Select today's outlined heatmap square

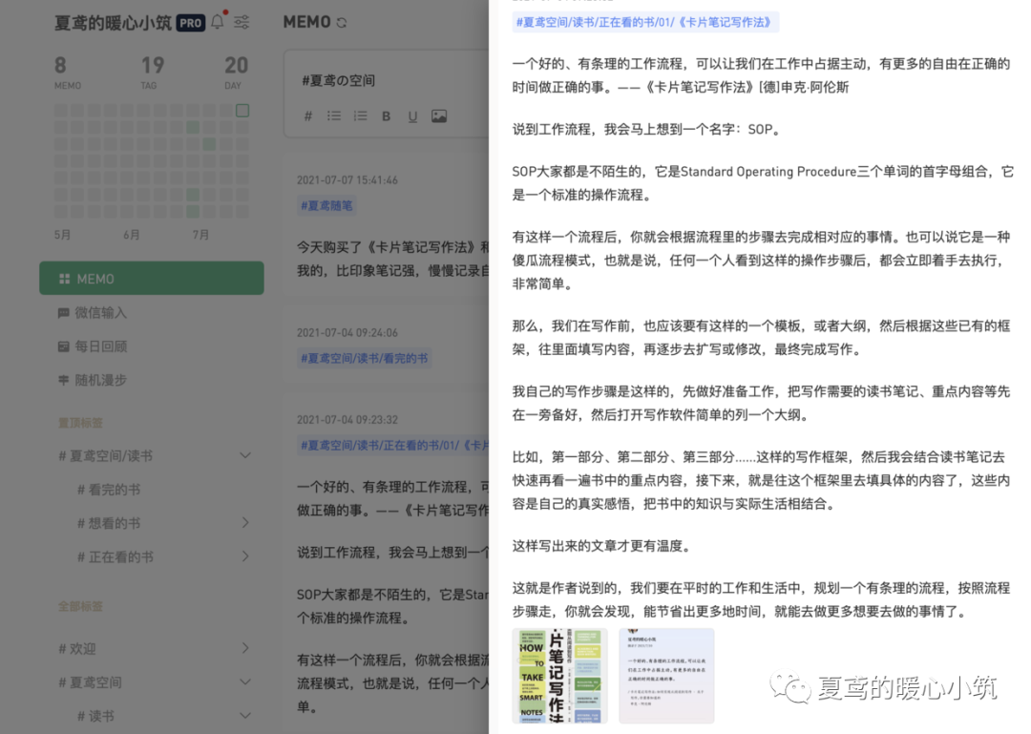click(x=242, y=111)
